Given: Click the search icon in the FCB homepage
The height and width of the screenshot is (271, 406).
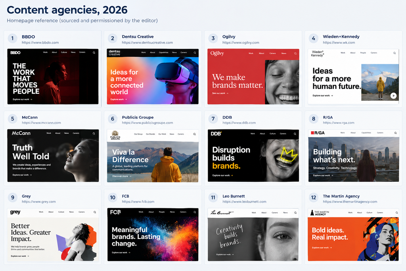Looking at the screenshot, I should click(x=195, y=212).
